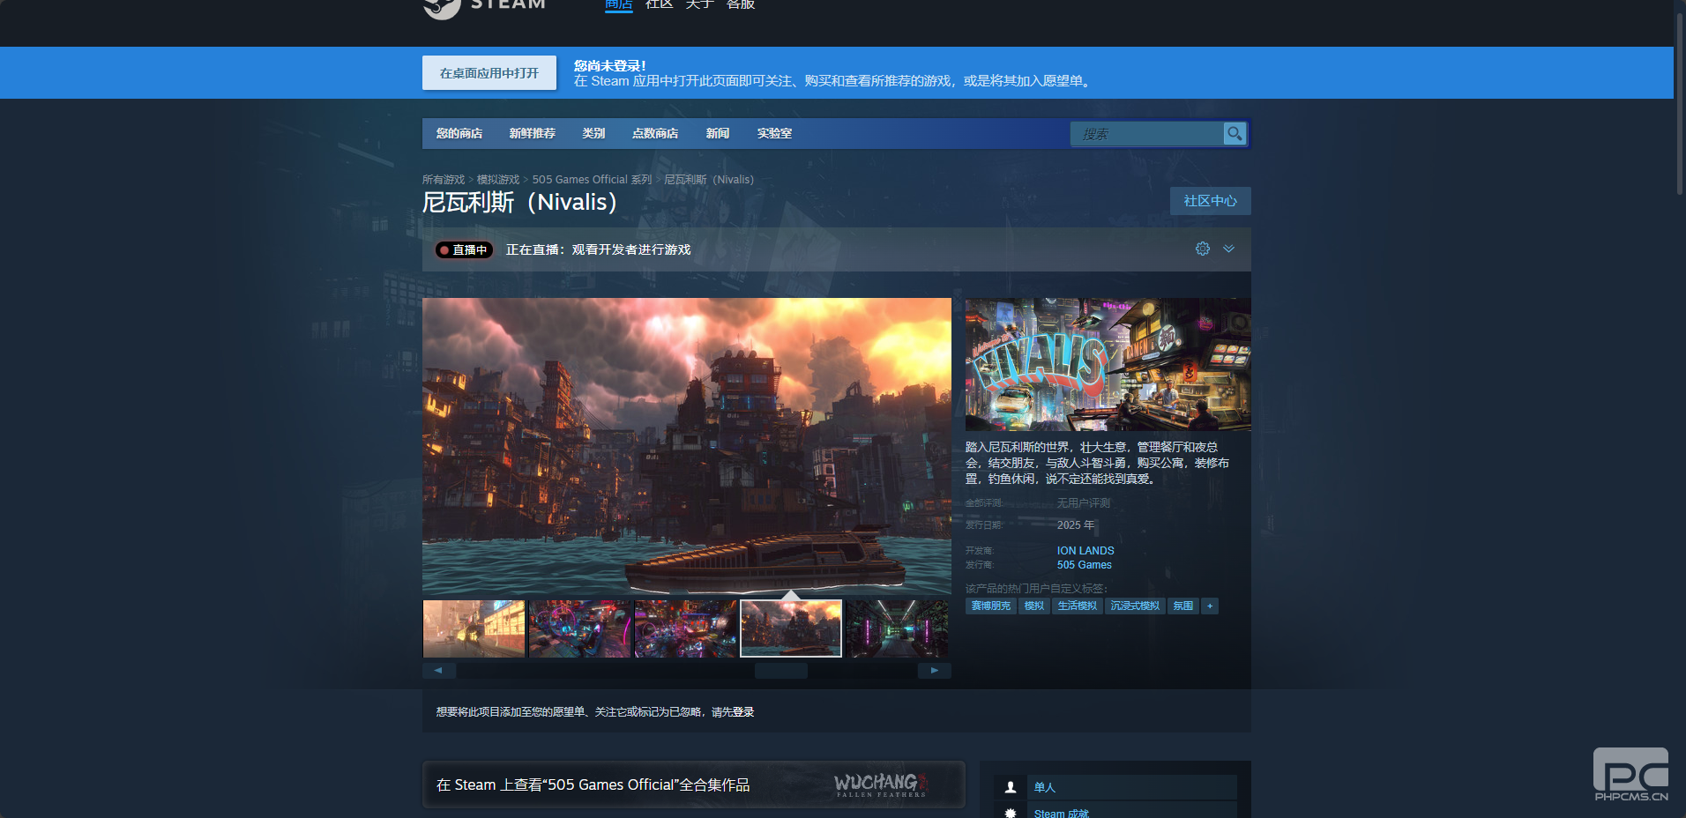Click the thumbnail strip left arrow
The width and height of the screenshot is (1686, 818).
coord(439,671)
